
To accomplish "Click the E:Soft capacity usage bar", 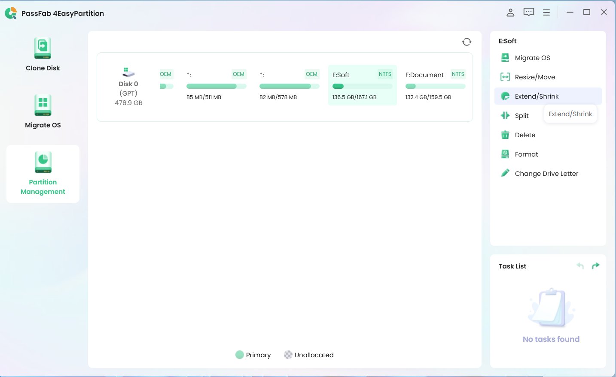I will [362, 86].
